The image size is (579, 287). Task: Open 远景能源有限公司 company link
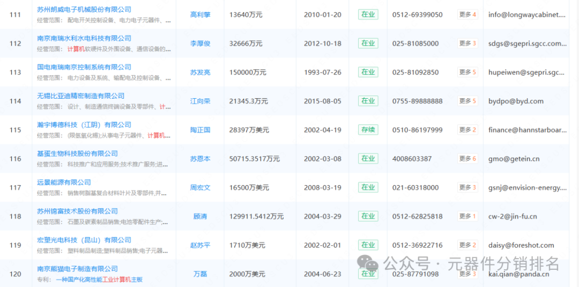pyautogui.click(x=64, y=182)
